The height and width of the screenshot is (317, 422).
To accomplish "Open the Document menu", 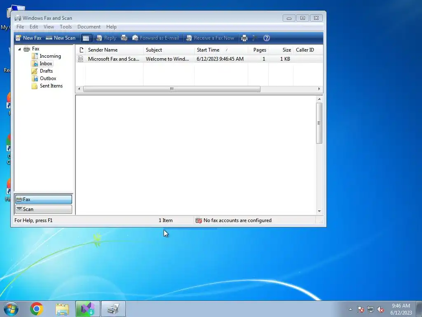I will [x=89, y=27].
